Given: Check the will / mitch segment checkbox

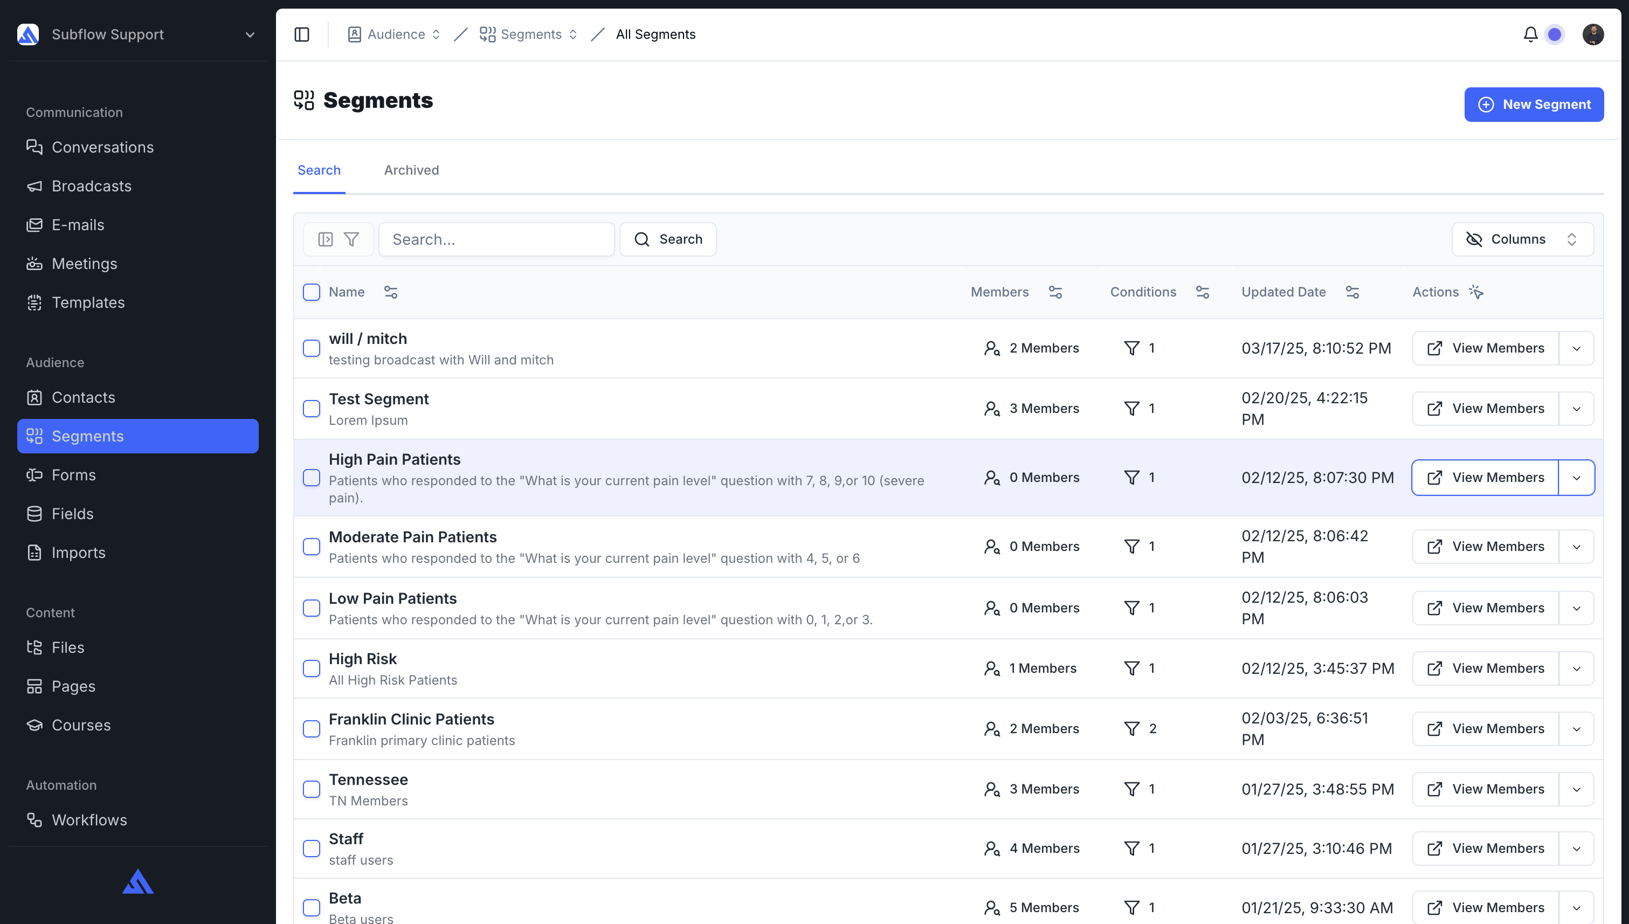Looking at the screenshot, I should (312, 348).
